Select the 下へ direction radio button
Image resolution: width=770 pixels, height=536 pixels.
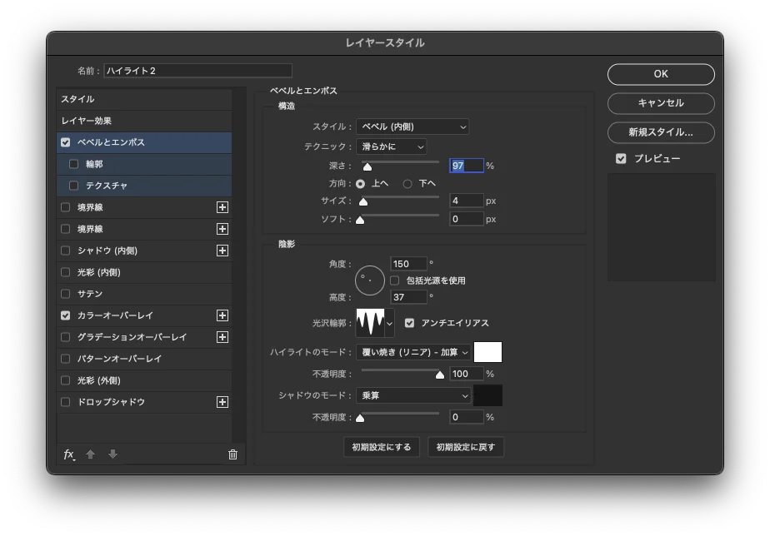[407, 184]
